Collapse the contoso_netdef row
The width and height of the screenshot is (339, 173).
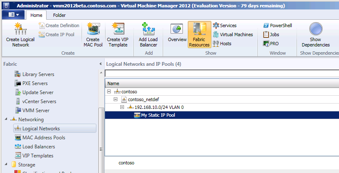point(116,99)
